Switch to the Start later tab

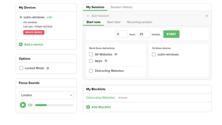[x=114, y=22]
